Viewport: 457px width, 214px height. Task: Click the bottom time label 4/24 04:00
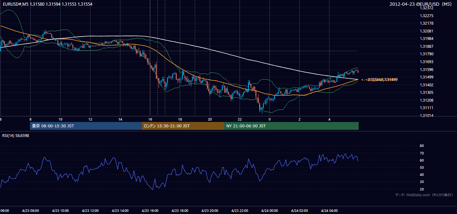(329, 211)
